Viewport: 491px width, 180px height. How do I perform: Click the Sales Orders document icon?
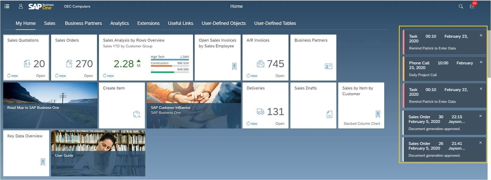69,63
